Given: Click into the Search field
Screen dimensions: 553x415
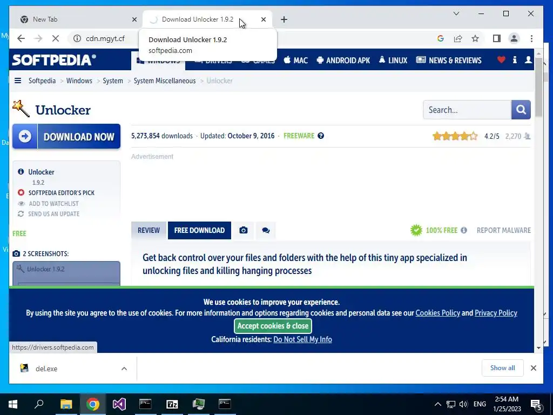Looking at the screenshot, I should [467, 110].
